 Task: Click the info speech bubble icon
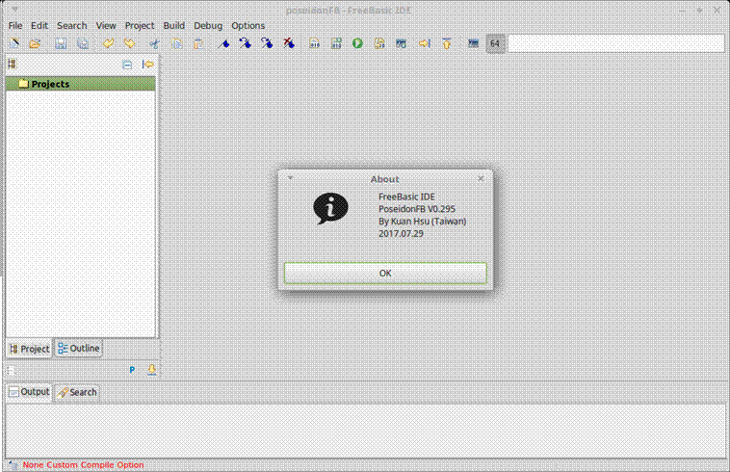pos(330,208)
